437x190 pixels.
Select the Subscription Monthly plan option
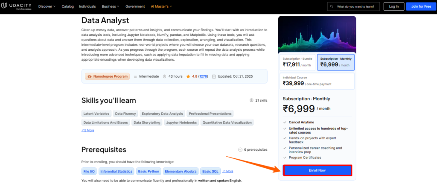coord(336,62)
